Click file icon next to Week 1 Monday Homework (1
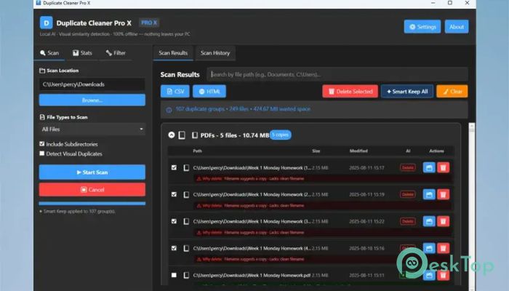Image resolution: width=509 pixels, height=291 pixels. point(186,167)
